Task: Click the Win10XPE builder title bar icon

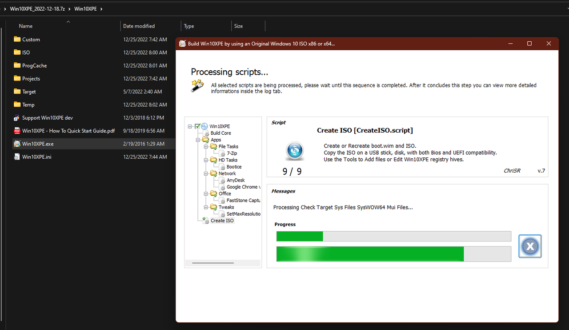Action: point(182,44)
